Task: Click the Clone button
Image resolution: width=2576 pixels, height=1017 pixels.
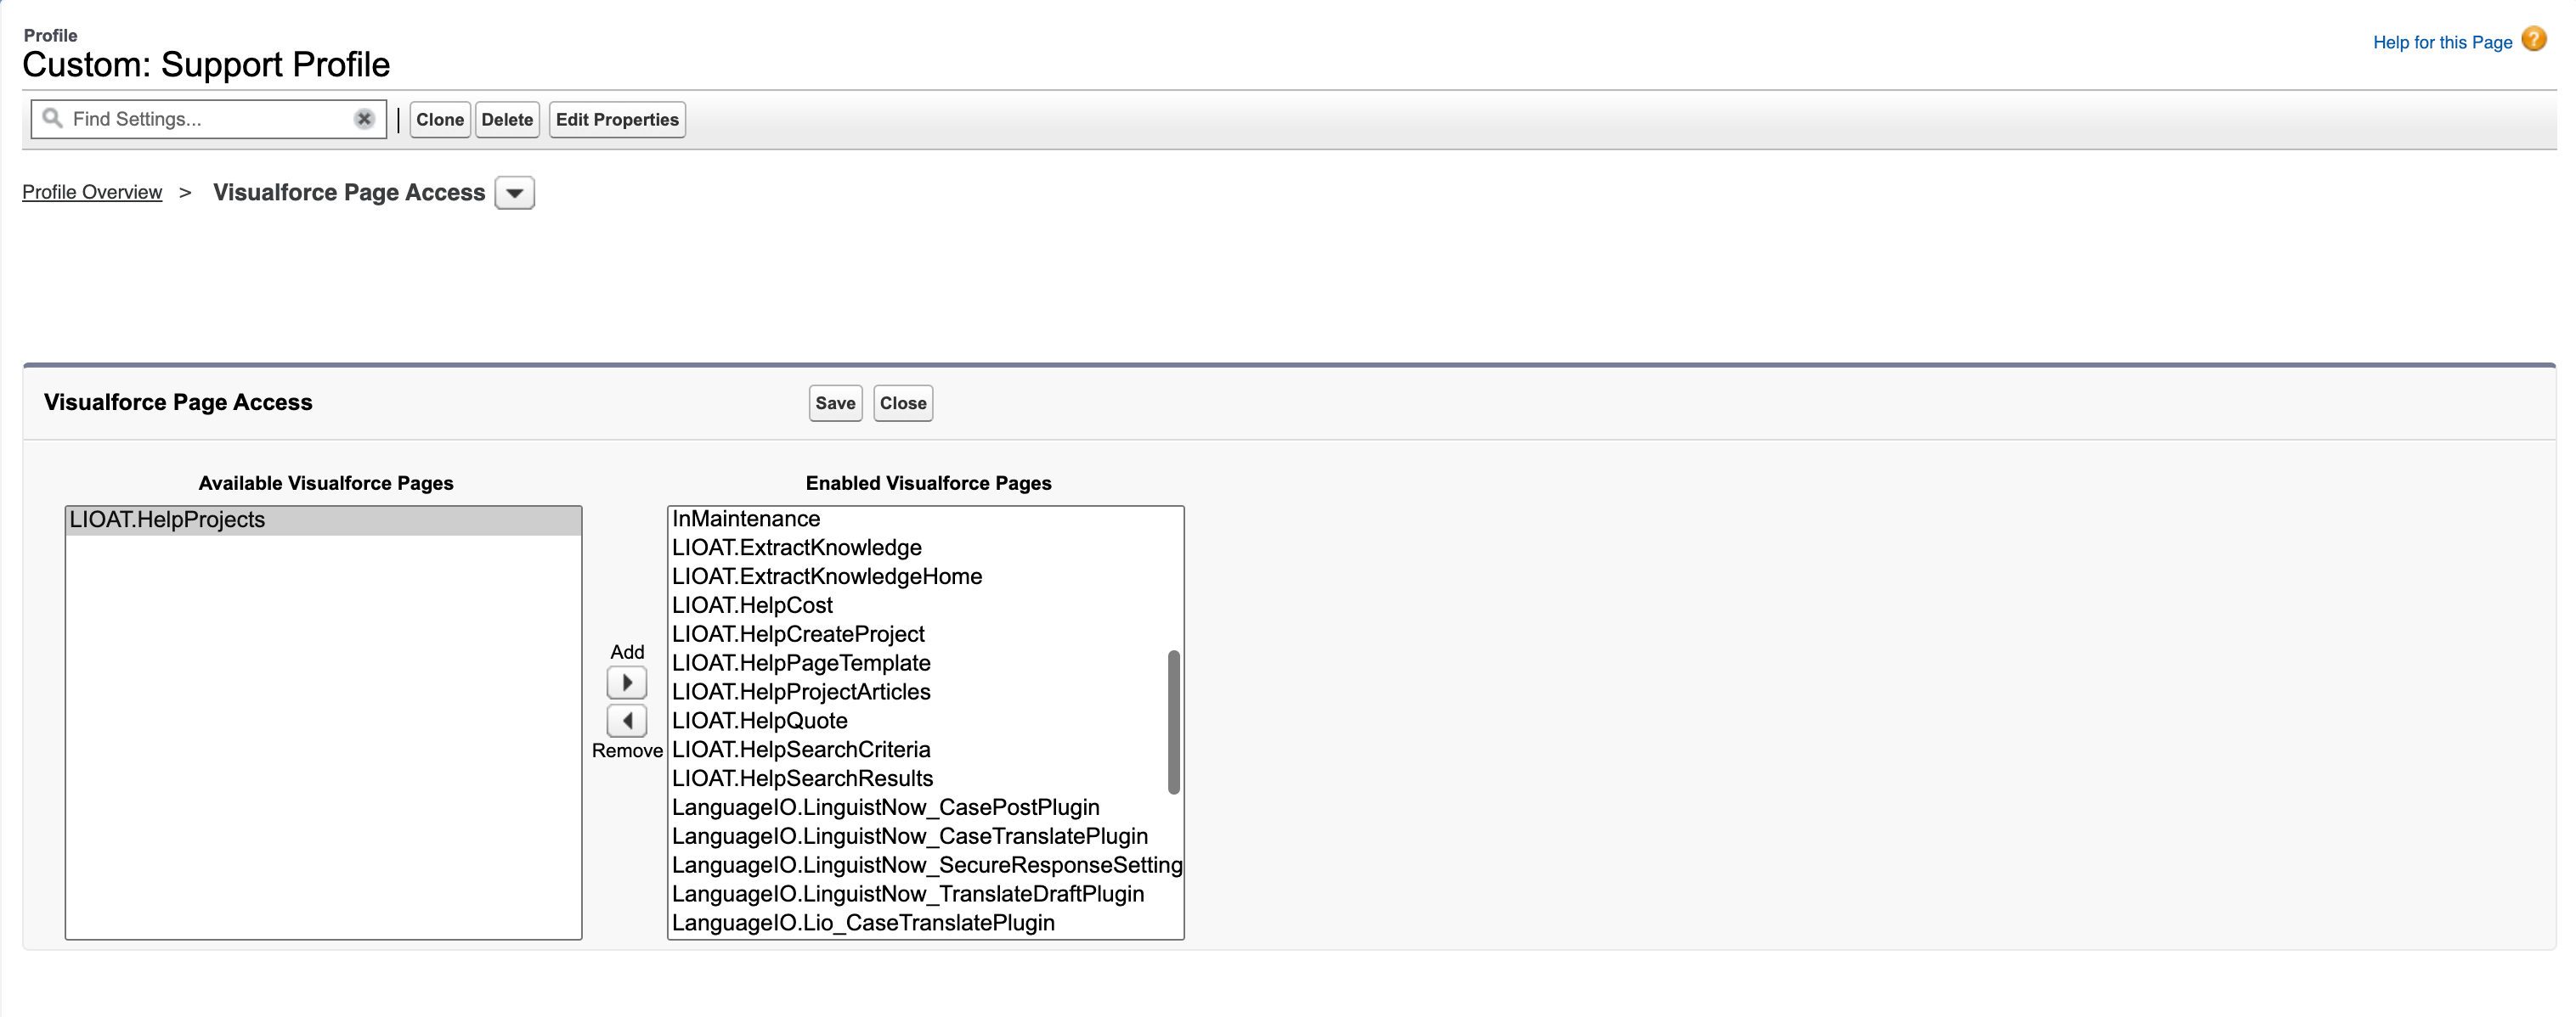Action: (440, 120)
